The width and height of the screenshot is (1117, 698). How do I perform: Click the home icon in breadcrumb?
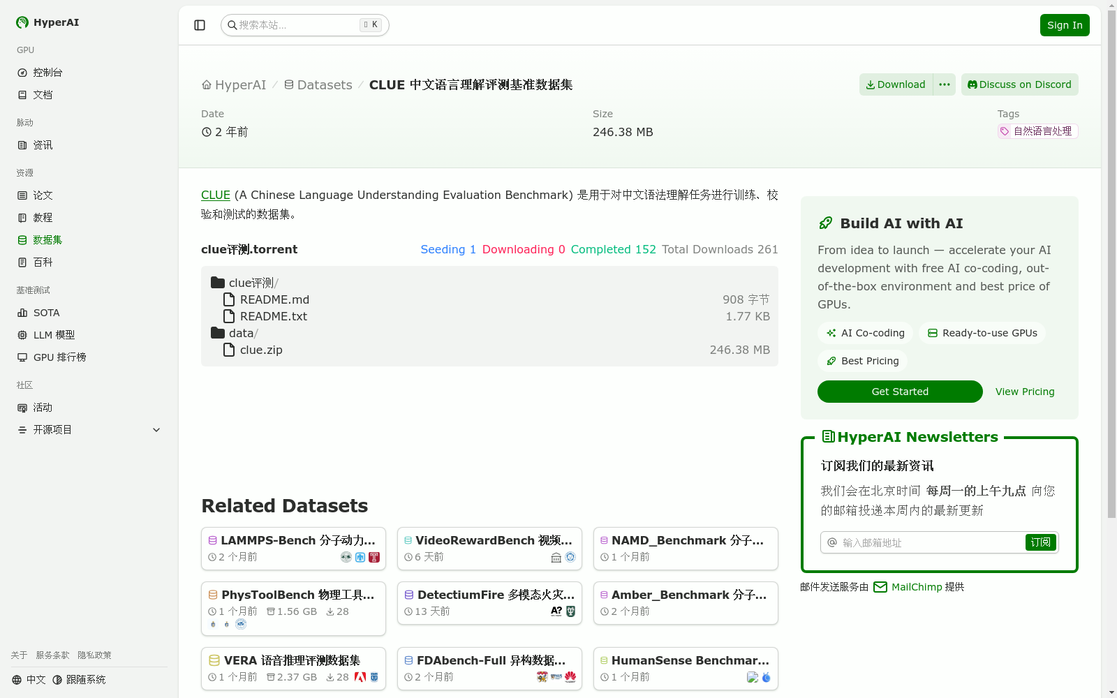click(207, 85)
